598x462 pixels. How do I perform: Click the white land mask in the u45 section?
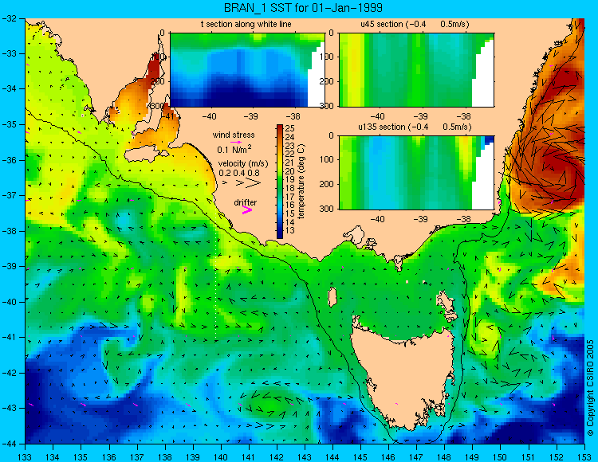pyautogui.click(x=484, y=78)
